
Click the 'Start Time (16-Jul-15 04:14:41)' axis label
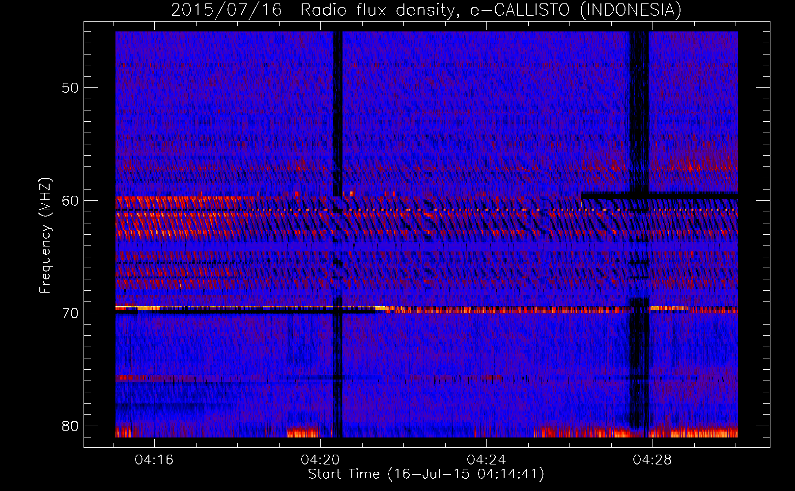coord(426,474)
